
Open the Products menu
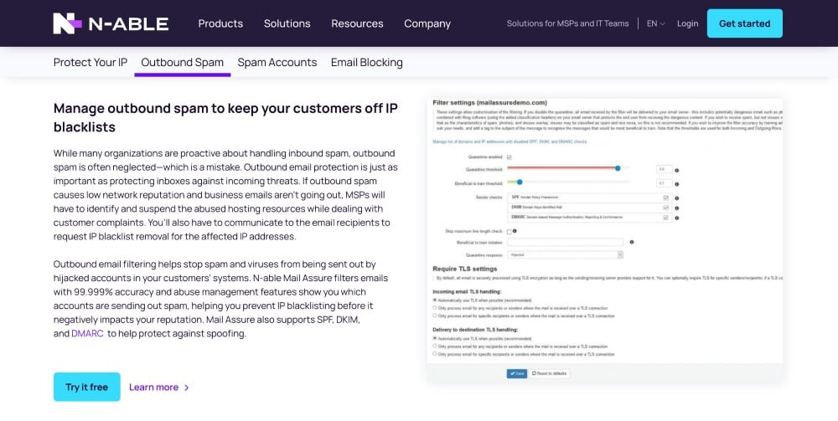220,23
